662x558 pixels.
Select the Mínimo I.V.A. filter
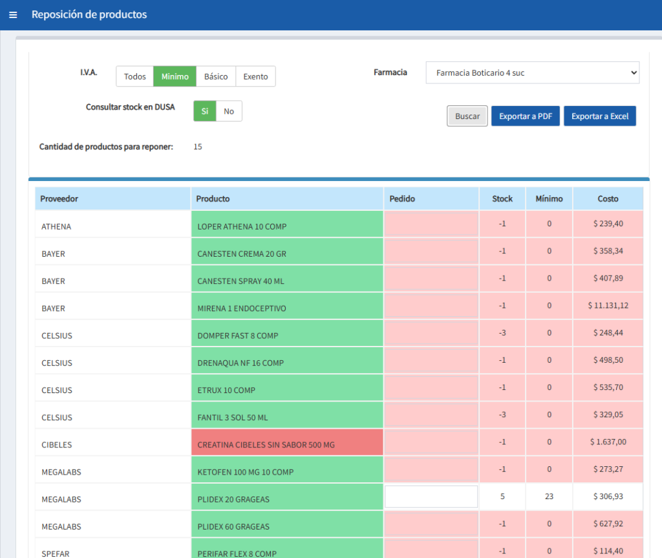click(x=175, y=76)
